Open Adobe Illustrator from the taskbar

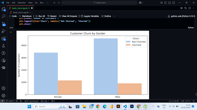click(x=118, y=107)
